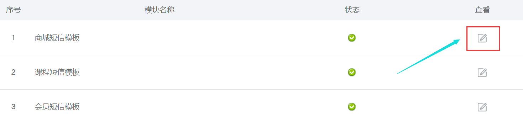
Task: Toggle the green status check of 课程短信模板
Action: [x=352, y=72]
